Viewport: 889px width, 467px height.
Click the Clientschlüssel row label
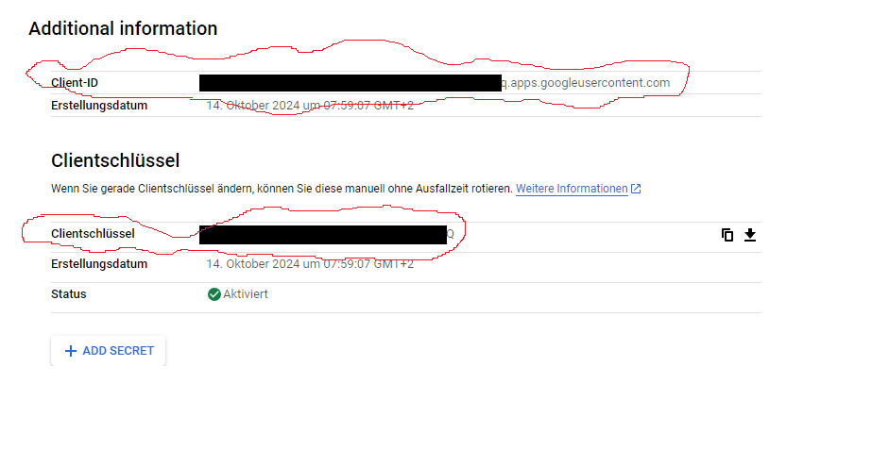pos(93,233)
